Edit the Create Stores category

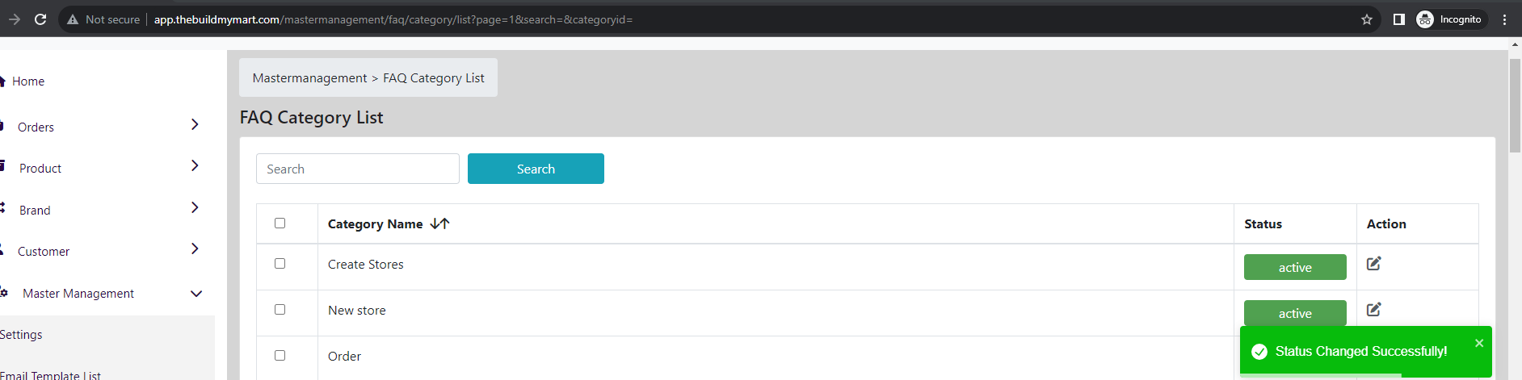tap(1373, 263)
